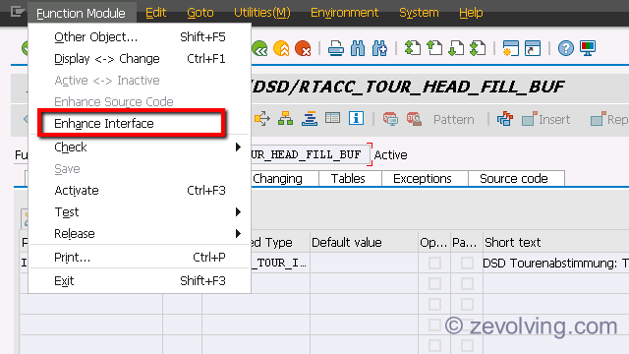Click the Next page icon

point(456,48)
